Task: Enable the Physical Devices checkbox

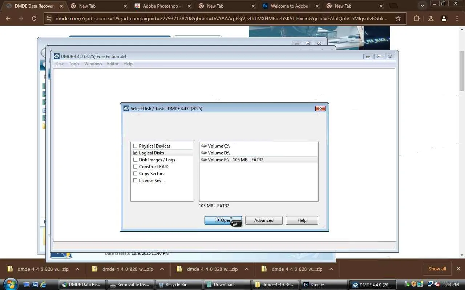Action: 135,146
